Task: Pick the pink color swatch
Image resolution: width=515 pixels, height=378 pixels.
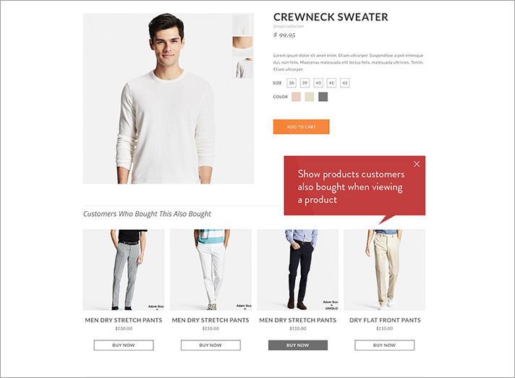Action: pos(296,97)
